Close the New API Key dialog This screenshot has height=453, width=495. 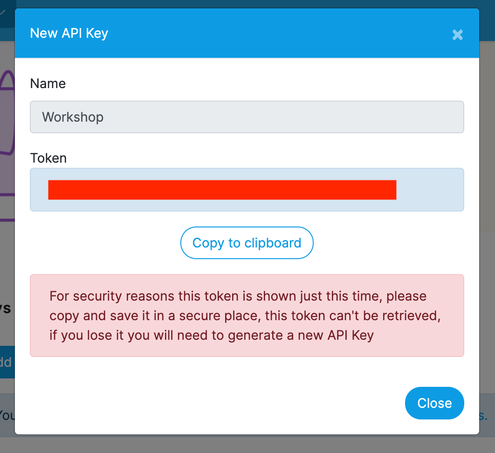434,403
